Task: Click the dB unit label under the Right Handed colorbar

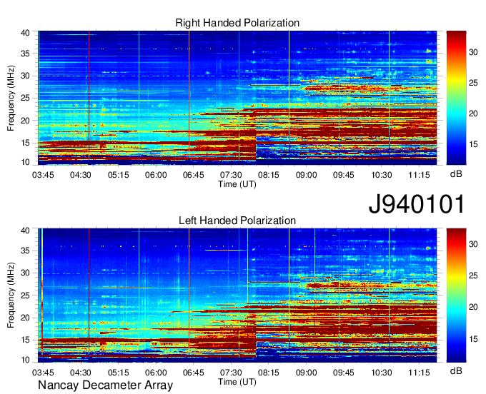Action: tap(456, 174)
